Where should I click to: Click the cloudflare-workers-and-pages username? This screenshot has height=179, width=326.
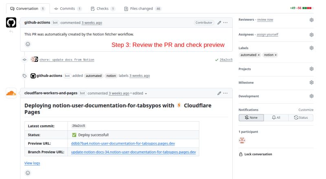tap(51, 93)
